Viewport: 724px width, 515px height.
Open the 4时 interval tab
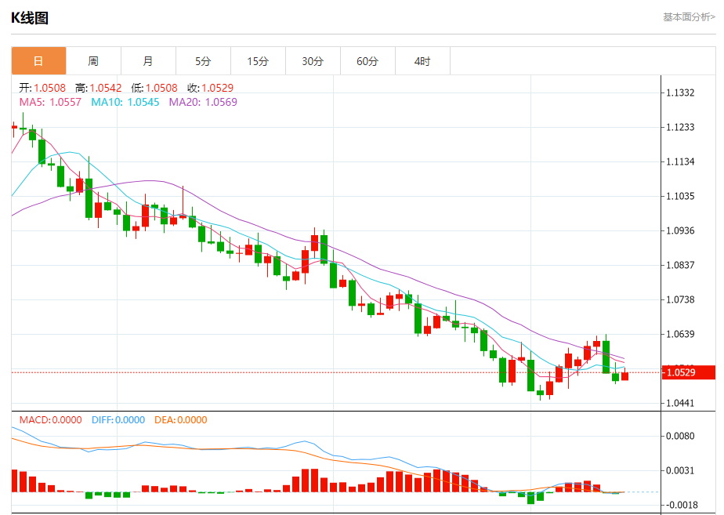coord(422,61)
